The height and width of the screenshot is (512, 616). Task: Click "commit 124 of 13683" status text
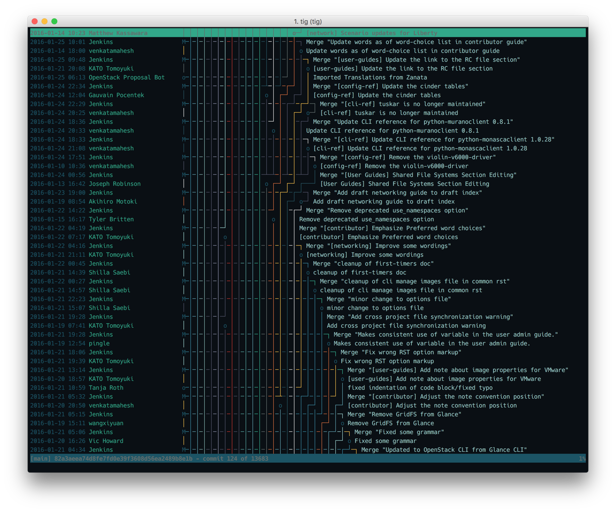pos(235,459)
